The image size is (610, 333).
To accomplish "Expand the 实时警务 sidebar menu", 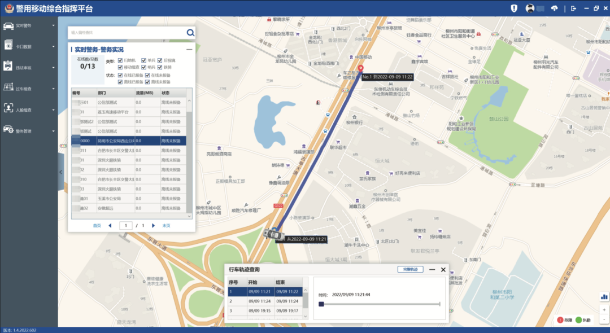I will click(x=28, y=25).
